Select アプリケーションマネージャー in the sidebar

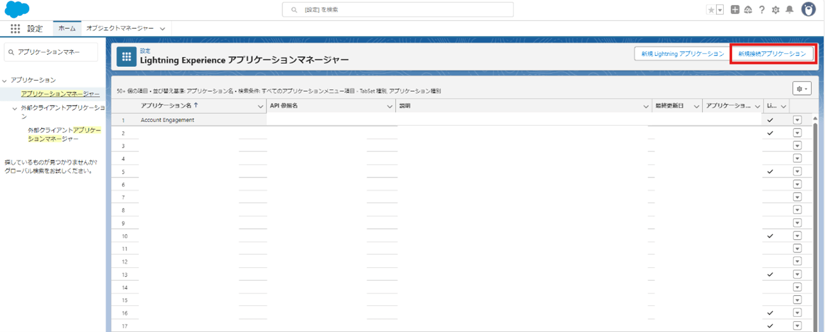click(x=60, y=93)
